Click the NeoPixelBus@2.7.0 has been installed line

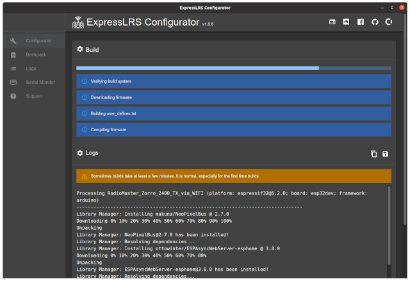[x=152, y=235]
